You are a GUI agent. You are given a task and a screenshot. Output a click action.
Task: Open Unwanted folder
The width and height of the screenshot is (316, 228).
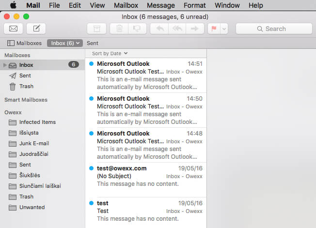click(42, 208)
